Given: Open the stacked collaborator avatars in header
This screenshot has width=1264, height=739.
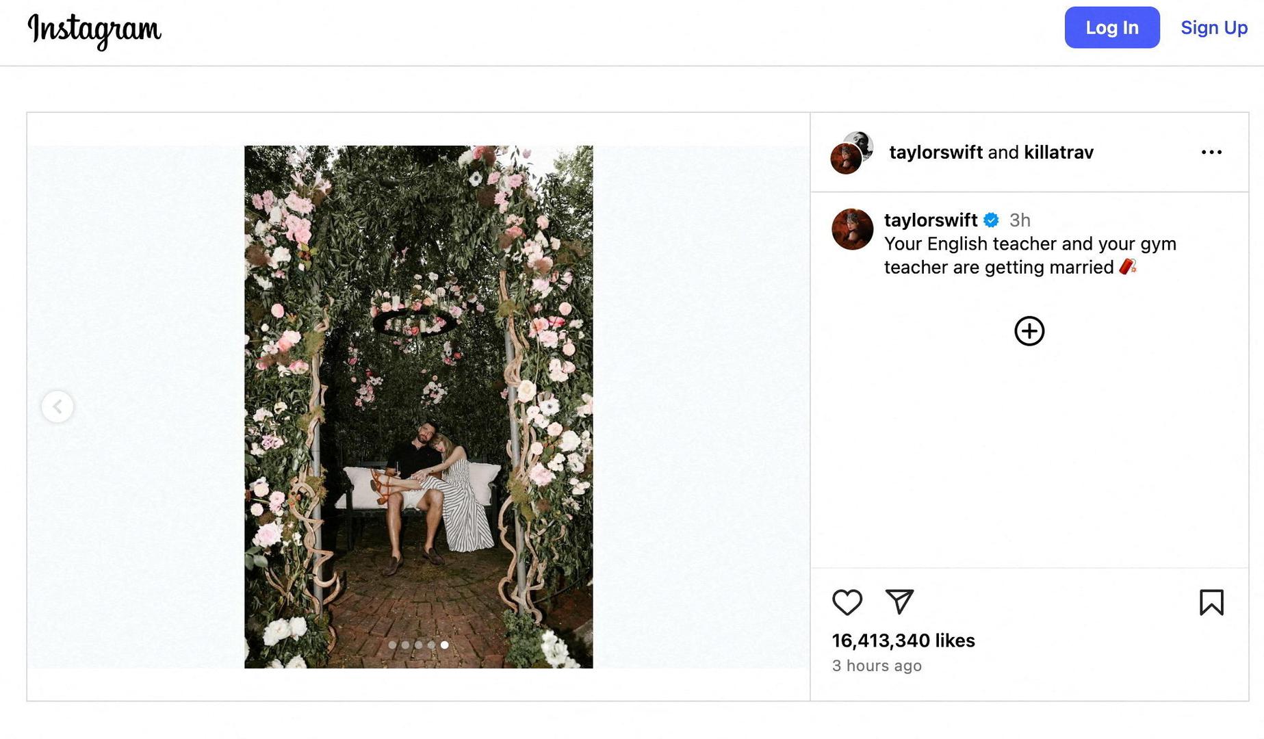Looking at the screenshot, I should point(851,153).
